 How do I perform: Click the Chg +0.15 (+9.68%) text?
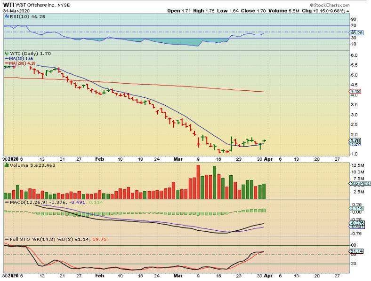(x=323, y=11)
